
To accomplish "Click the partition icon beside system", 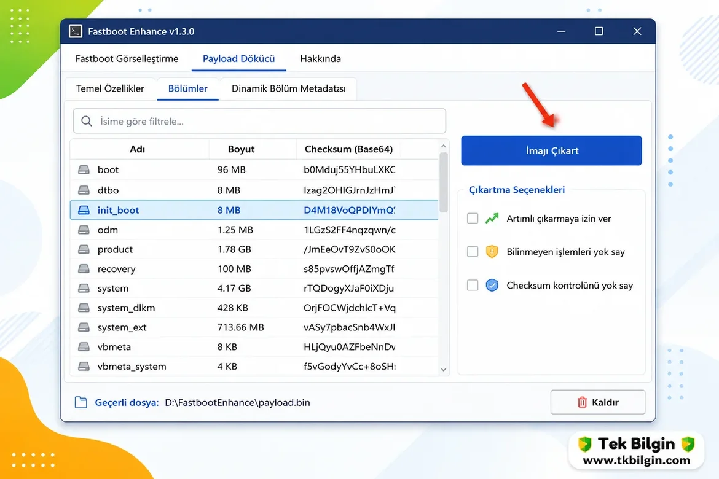I will click(x=84, y=288).
